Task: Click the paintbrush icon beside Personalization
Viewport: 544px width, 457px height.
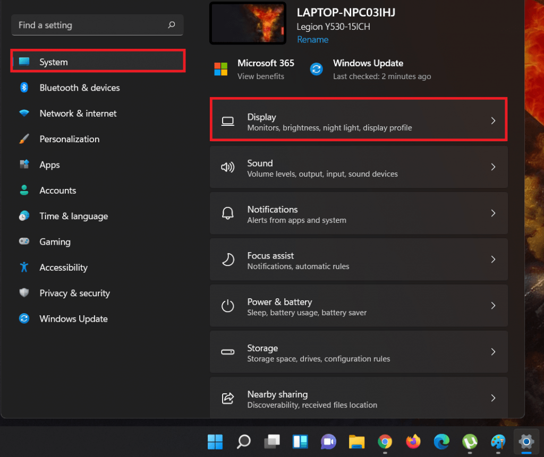Action: pos(24,139)
